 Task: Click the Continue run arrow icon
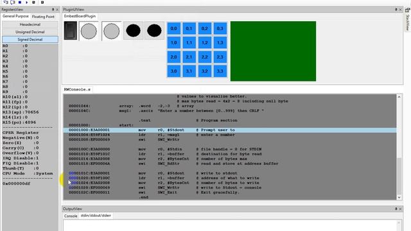[27, 3]
